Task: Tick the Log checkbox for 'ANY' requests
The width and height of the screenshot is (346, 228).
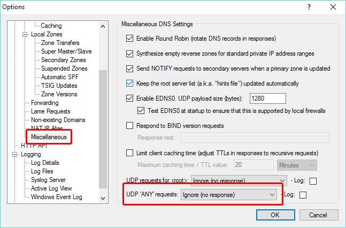Action: (303, 195)
